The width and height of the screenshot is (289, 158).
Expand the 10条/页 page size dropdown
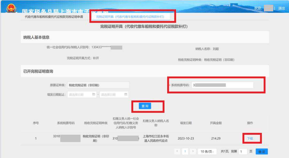207,152
